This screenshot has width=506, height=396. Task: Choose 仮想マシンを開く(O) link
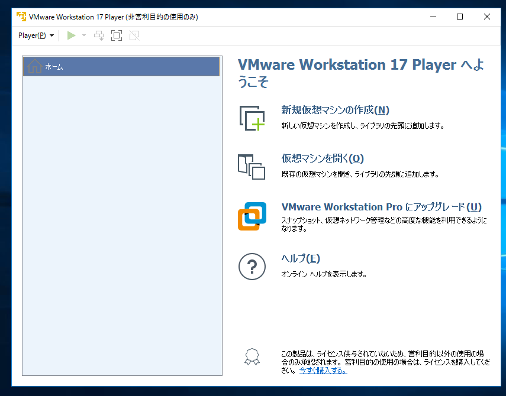(x=323, y=158)
